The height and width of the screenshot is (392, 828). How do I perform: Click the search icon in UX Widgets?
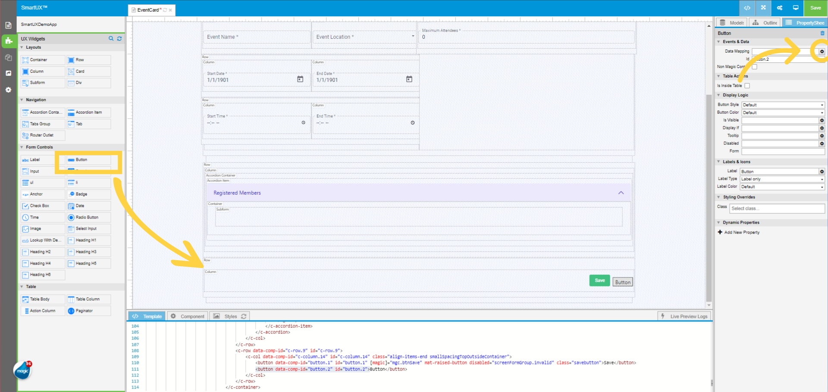click(x=111, y=39)
